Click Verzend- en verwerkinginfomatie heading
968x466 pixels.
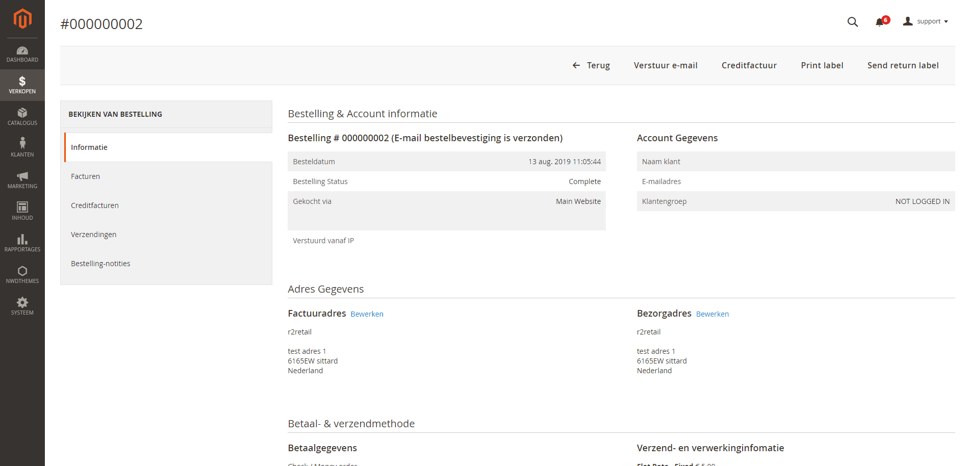(x=710, y=448)
